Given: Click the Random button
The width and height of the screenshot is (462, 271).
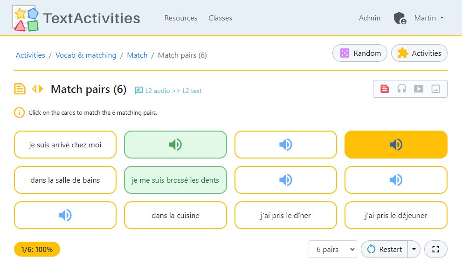Looking at the screenshot, I should (360, 53).
